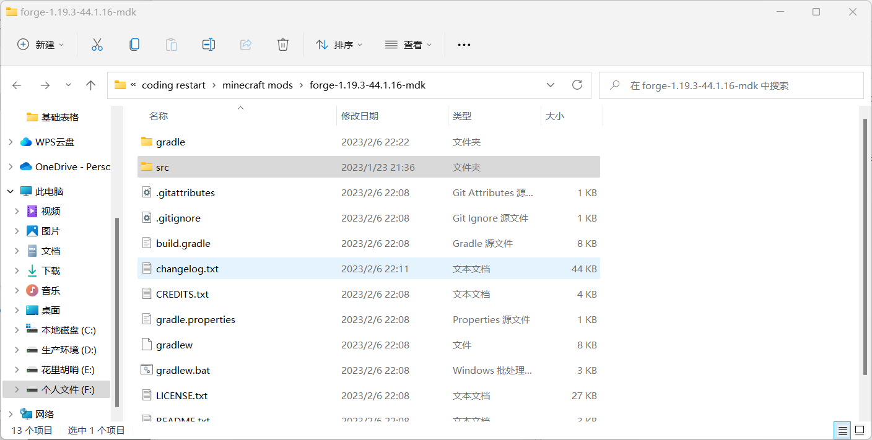872x440 pixels.
Task: Open 文档 in the sidebar
Action: (x=51, y=251)
